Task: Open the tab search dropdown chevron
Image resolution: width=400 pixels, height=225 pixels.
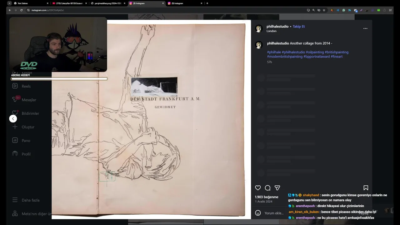Action: 9,3
